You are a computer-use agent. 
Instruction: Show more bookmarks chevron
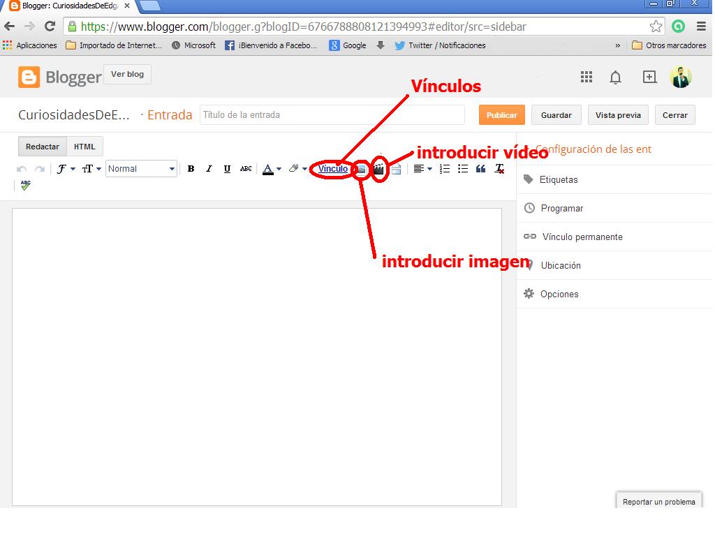coord(617,45)
